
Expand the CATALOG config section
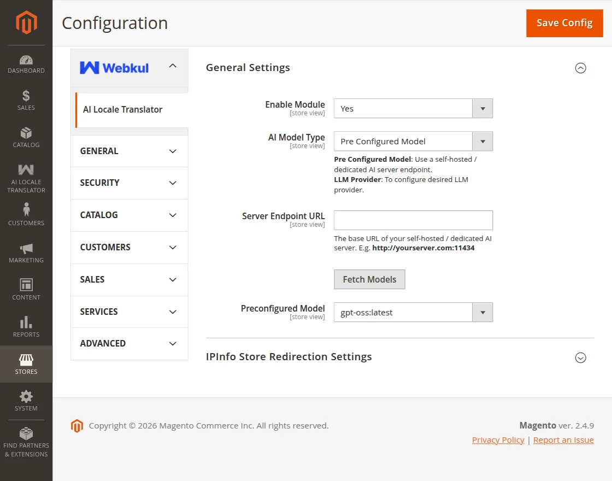pos(129,215)
